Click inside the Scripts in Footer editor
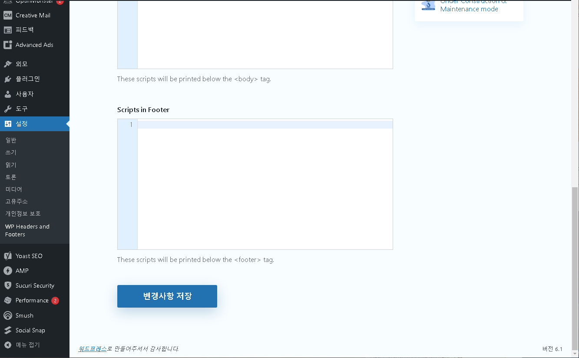Screen dimensions: 579x358 (x=265, y=184)
